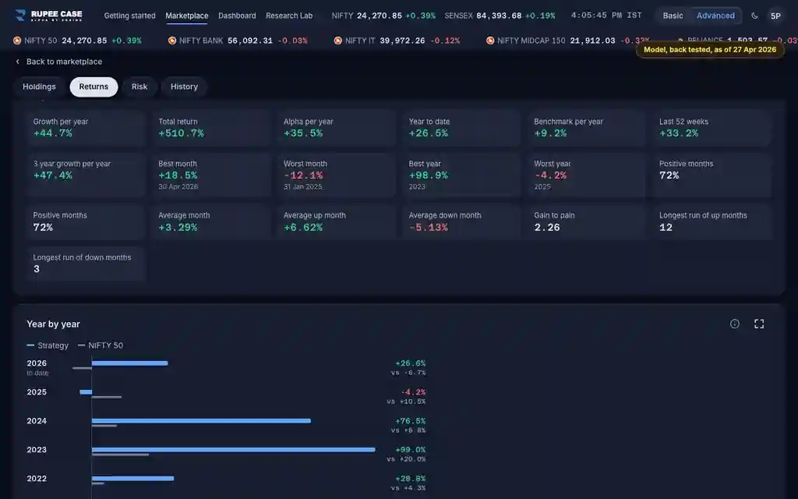Select the Gain to pain 2.26 card

pyautogui.click(x=586, y=222)
